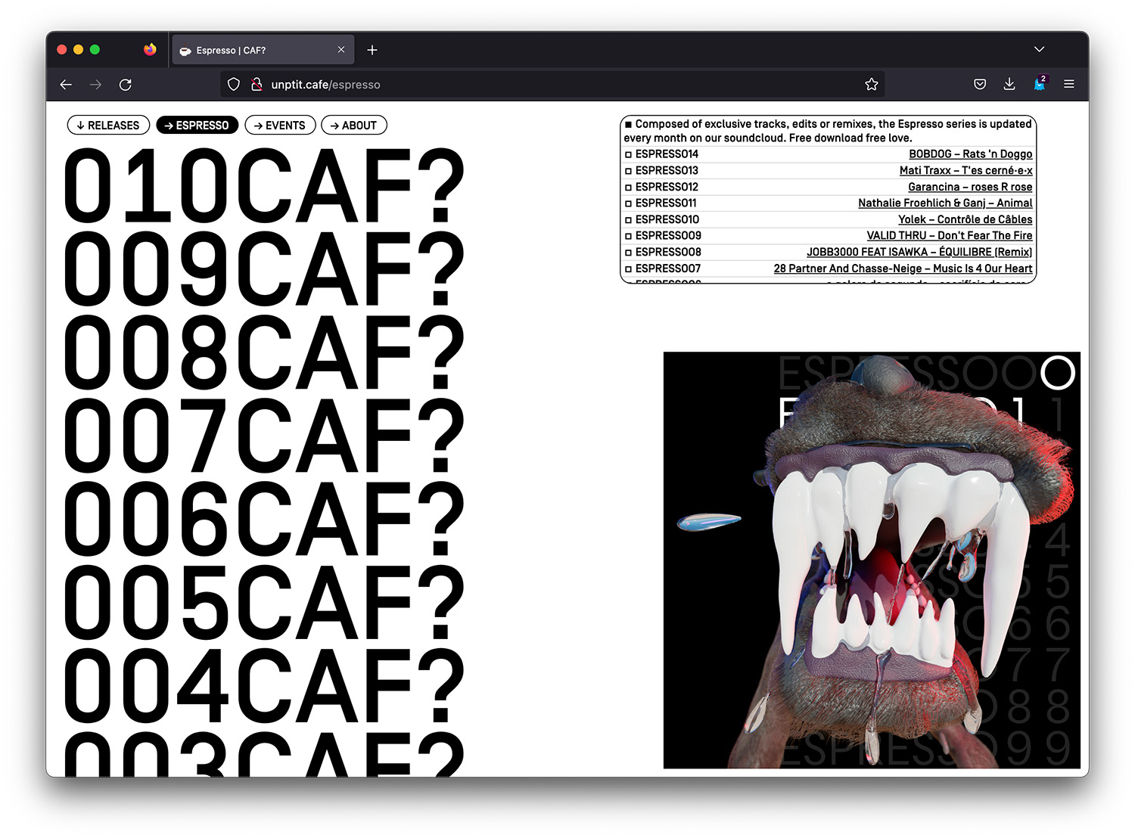Open the Pocket save icon
1135x838 pixels.
tap(980, 85)
